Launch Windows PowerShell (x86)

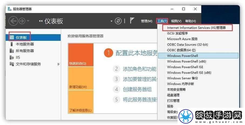[186, 61]
